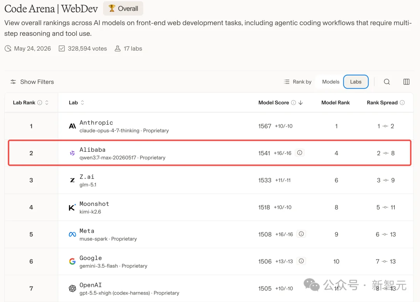Click the Anthropic score 1567
The width and height of the screenshot is (420, 302).
[x=265, y=126]
